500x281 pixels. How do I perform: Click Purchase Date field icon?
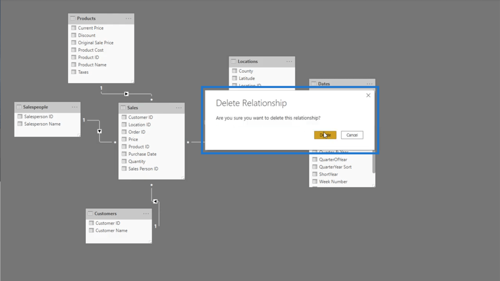[124, 154]
